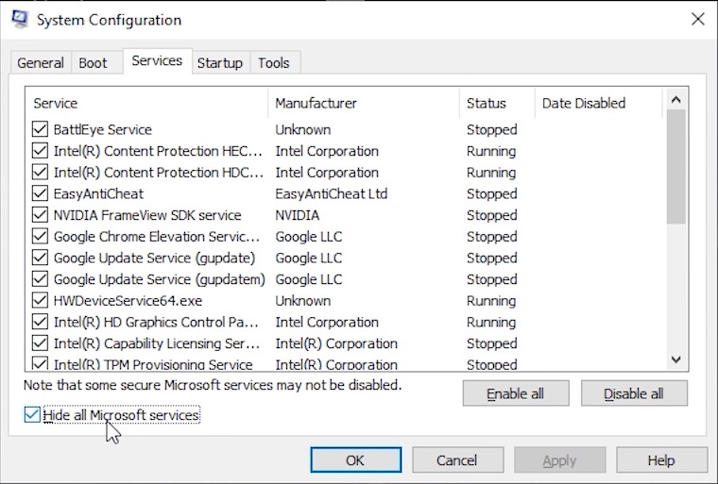Uncheck HWDeviceService64.exe checkbox

pyautogui.click(x=40, y=301)
